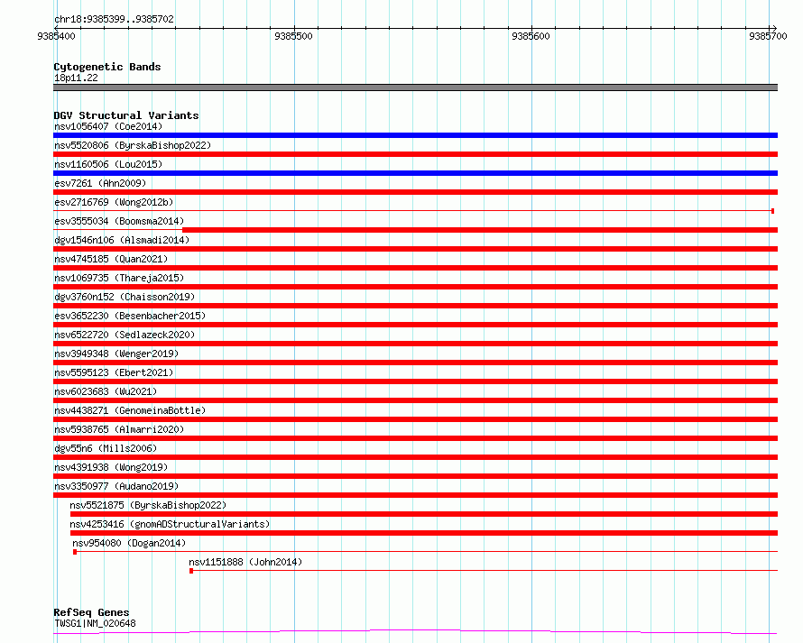
Task: Open the esv7261 (Ahn2009) variant
Action: click(100, 183)
